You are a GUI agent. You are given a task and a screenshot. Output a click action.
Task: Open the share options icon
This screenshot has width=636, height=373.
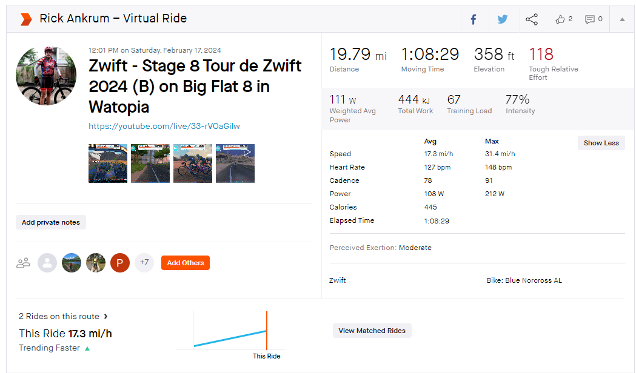[x=532, y=19]
